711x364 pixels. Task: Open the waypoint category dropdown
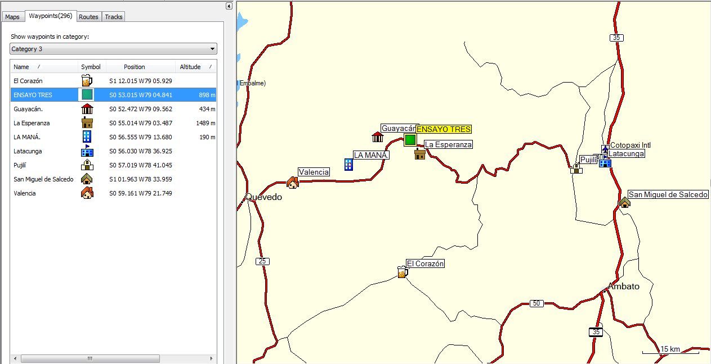114,49
